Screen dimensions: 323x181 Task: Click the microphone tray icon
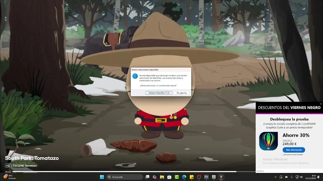click(x=292, y=177)
